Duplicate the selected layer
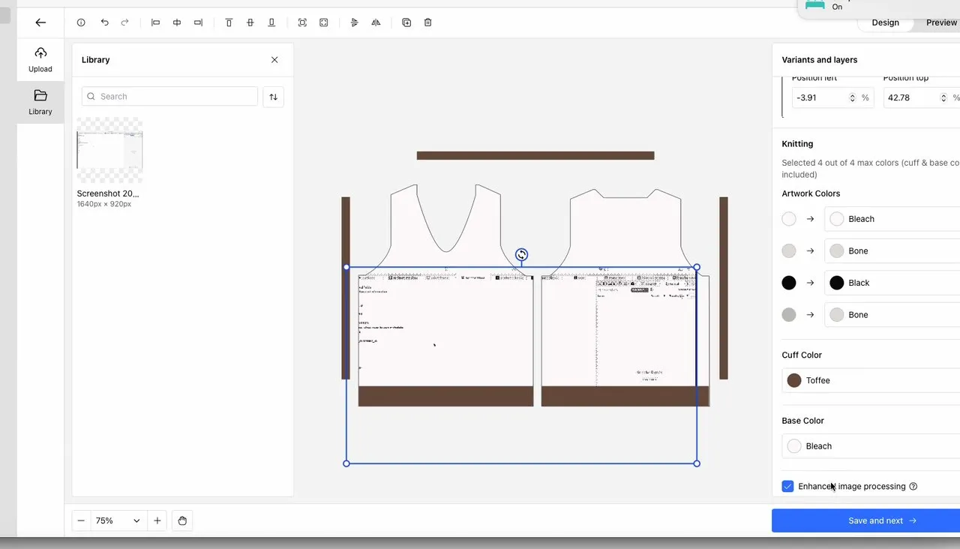The width and height of the screenshot is (960, 549). (x=406, y=22)
